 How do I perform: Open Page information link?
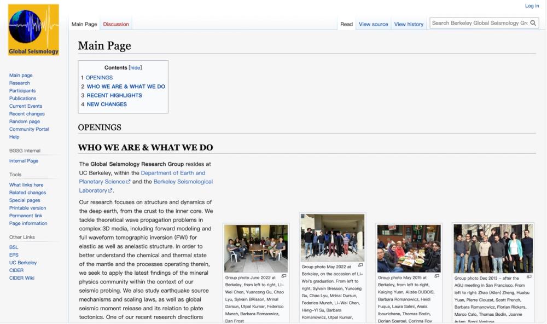(x=28, y=223)
